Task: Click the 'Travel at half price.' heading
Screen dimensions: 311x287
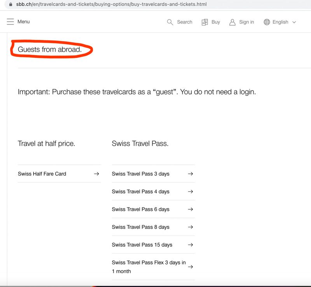Action: [46, 144]
